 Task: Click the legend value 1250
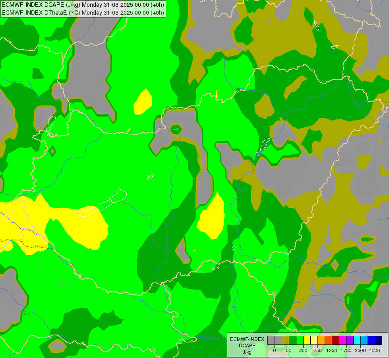(332, 350)
